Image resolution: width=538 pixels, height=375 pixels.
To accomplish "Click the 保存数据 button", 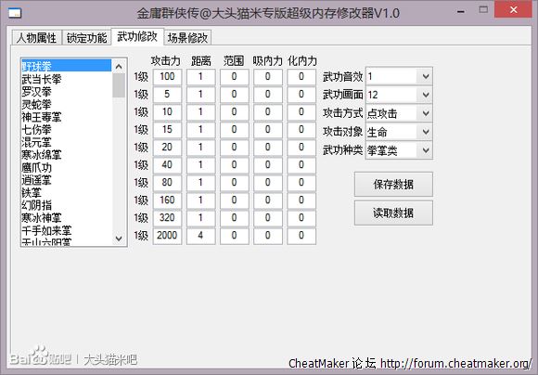I will tap(393, 185).
